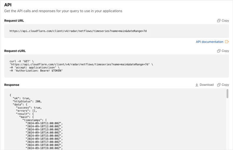Click the Request cURL heading
Viewport: 233px width, 150px height.
pos(15,51)
